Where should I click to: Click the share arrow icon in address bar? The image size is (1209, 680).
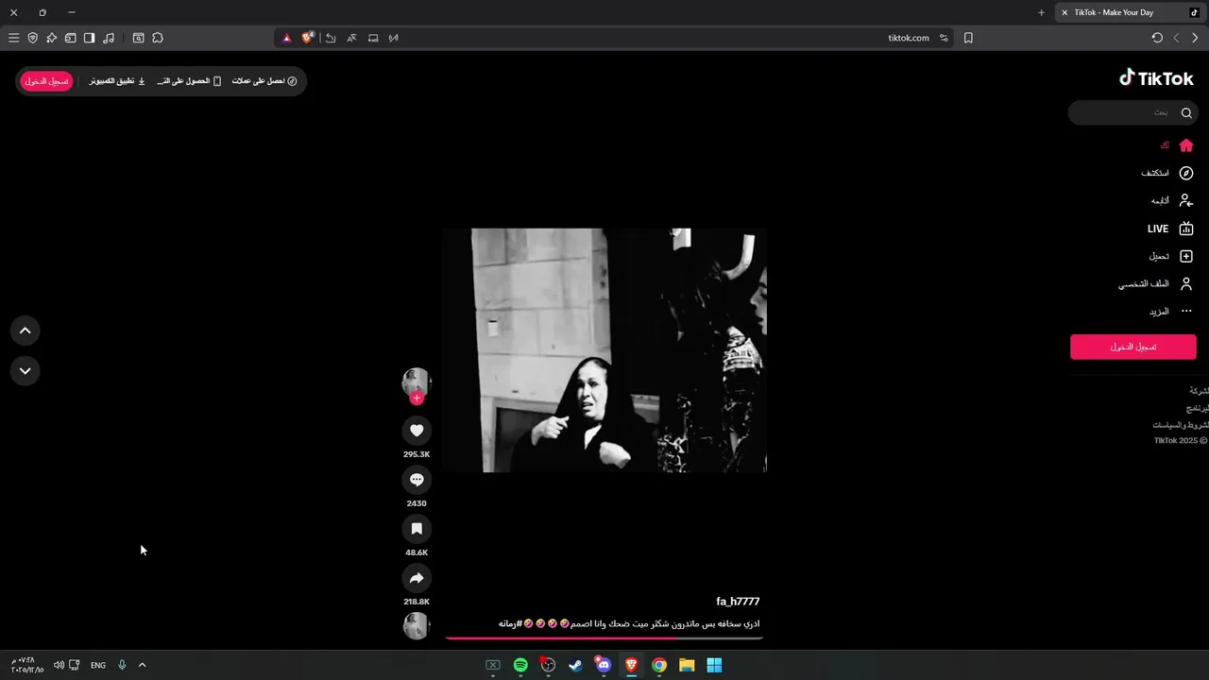click(331, 38)
